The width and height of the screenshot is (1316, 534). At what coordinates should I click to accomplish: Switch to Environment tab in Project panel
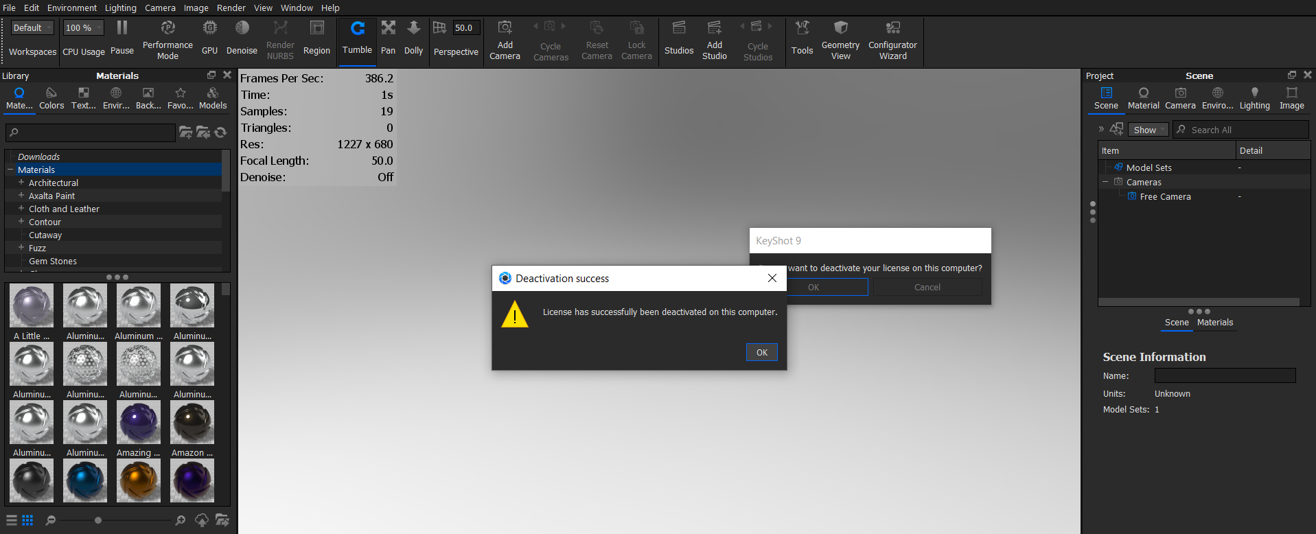tap(1217, 99)
